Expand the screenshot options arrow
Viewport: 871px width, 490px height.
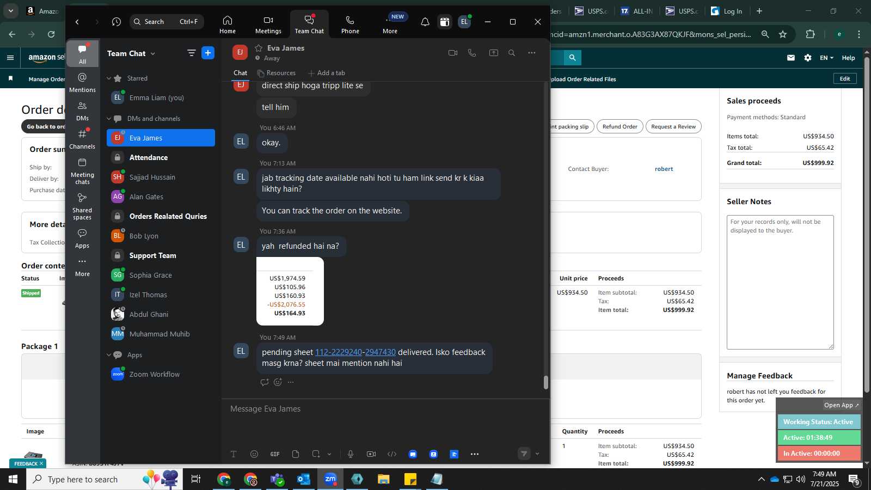329,454
